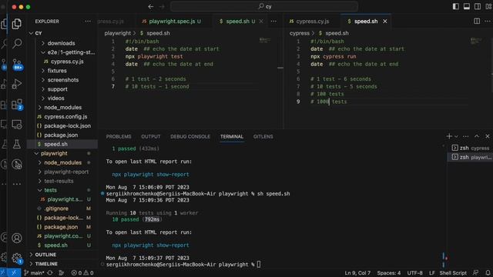
Task: Maximize the terminal panel size
Action: (x=477, y=136)
